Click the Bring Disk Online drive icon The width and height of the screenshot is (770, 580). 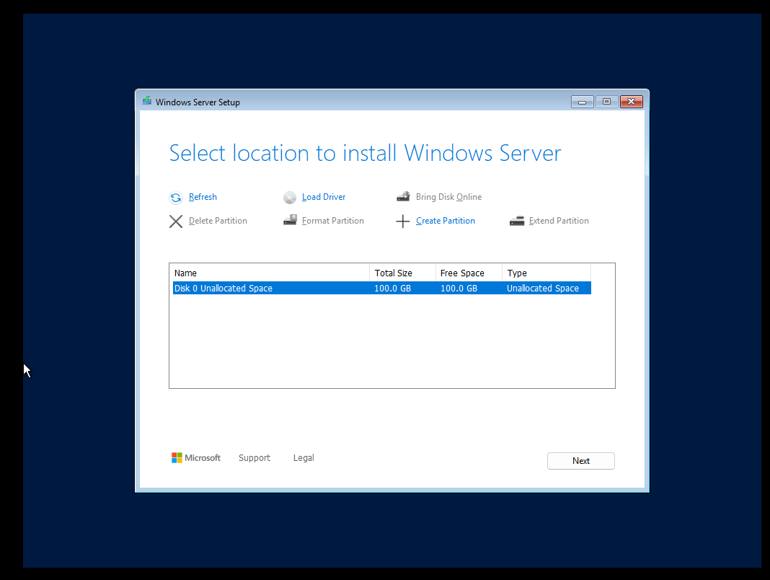403,197
